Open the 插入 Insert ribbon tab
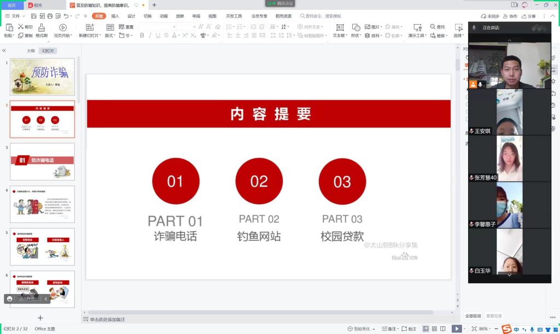The width and height of the screenshot is (560, 334). pos(115,16)
